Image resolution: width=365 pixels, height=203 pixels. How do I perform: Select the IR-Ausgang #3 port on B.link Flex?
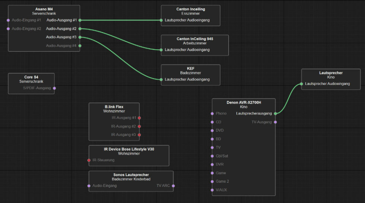[x=139, y=134]
